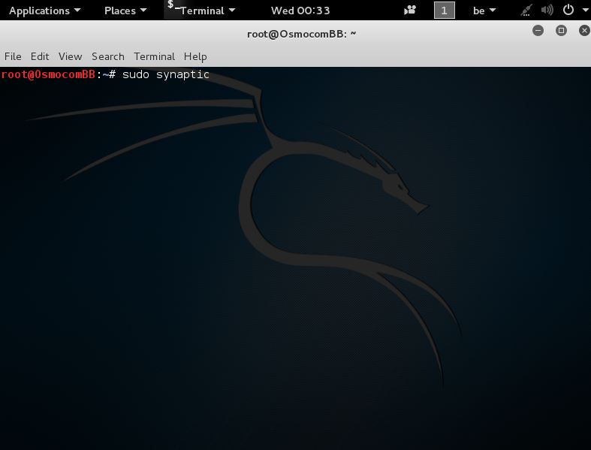Click the network connection status icon
This screenshot has height=450, width=591.
click(526, 11)
